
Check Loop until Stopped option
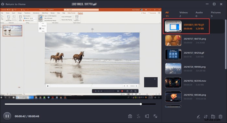pyautogui.click(x=66, y=17)
